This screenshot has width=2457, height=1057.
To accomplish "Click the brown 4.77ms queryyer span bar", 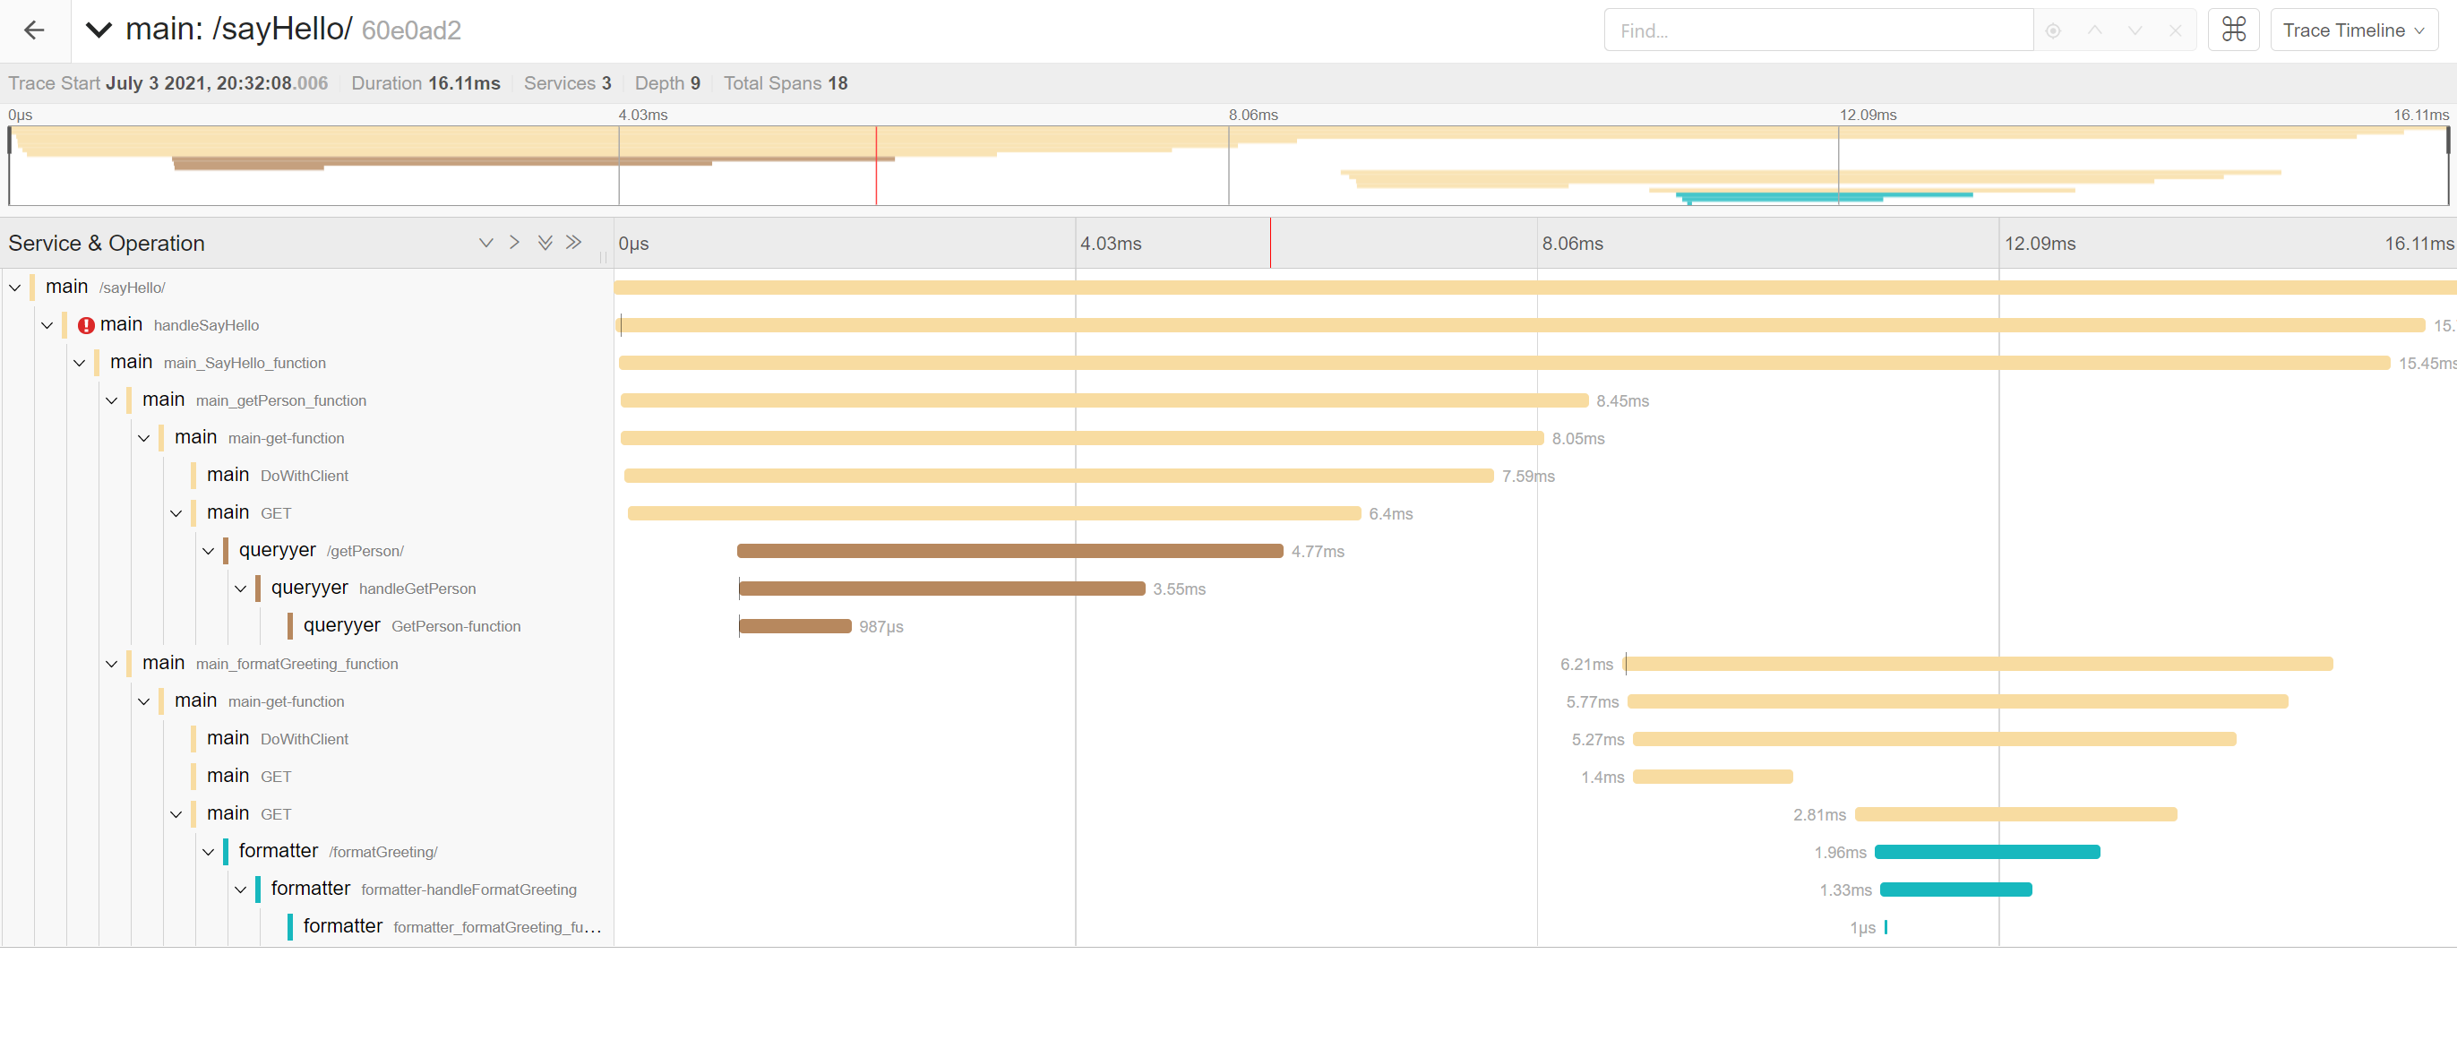I will (x=1009, y=552).
